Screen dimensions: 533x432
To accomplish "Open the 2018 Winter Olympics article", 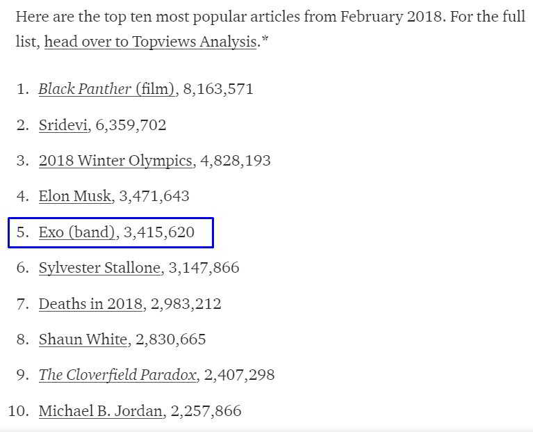I will tap(115, 160).
